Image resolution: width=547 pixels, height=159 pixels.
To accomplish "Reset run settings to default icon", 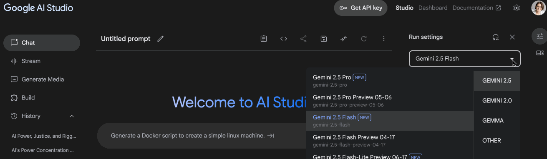I will [496, 37].
